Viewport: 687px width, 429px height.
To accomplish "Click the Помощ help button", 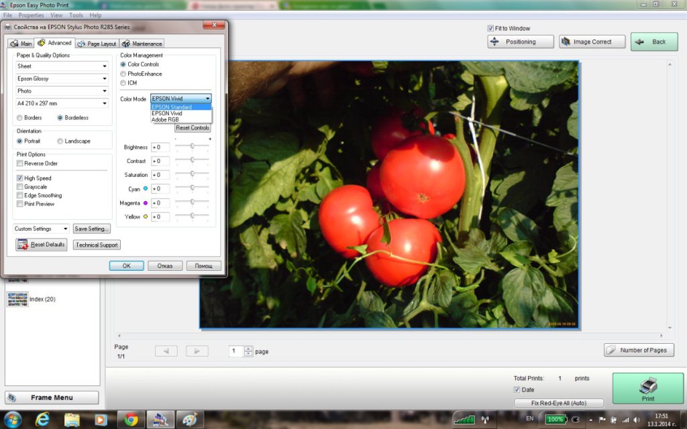I will point(204,265).
